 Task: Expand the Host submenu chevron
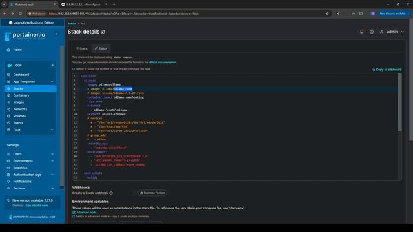point(52,130)
